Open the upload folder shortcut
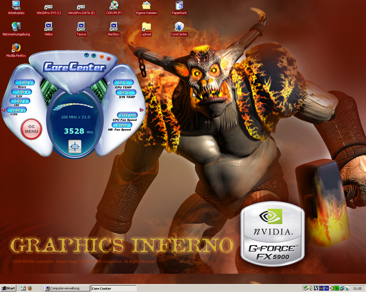This screenshot has height=292, width=366. tap(146, 29)
